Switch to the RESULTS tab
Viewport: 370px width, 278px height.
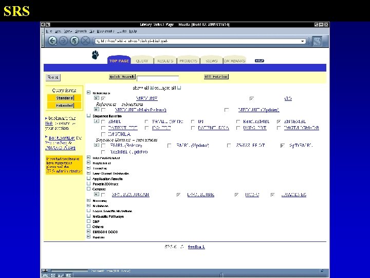point(165,61)
